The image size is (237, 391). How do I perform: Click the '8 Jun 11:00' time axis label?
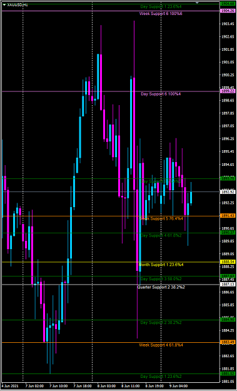(x=131, y=386)
